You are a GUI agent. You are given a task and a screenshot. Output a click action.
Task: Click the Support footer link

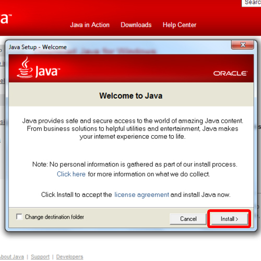40,257
